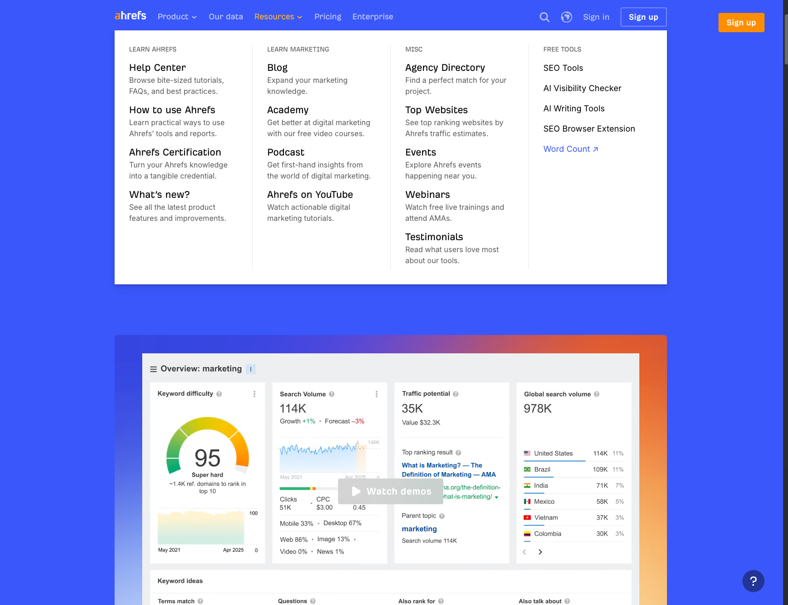
Task: Collapse the Resources dropdown menu
Action: point(278,17)
